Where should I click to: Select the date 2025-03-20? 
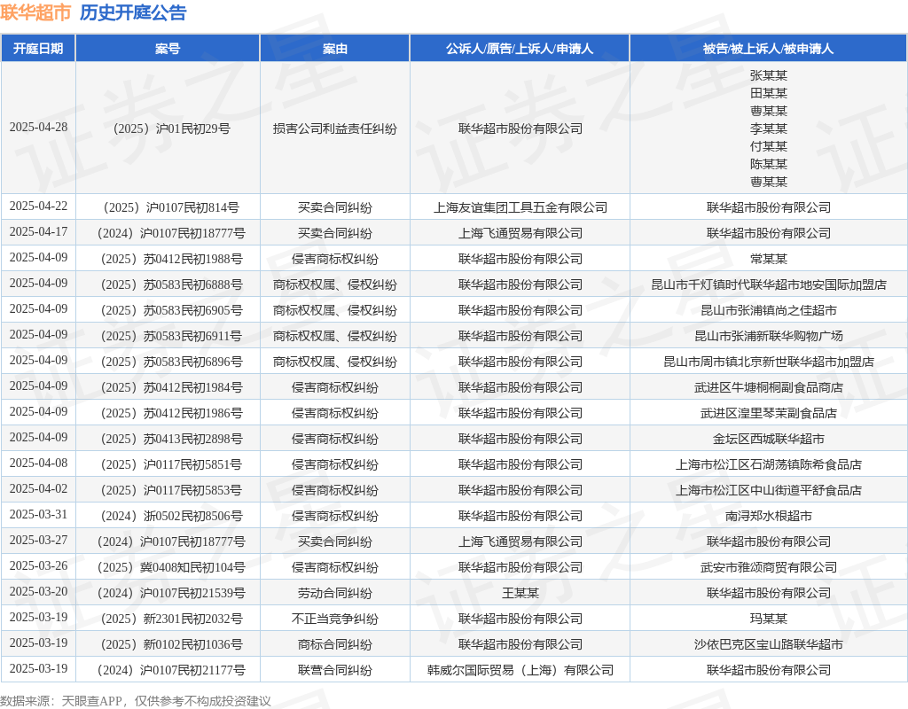coord(38,591)
